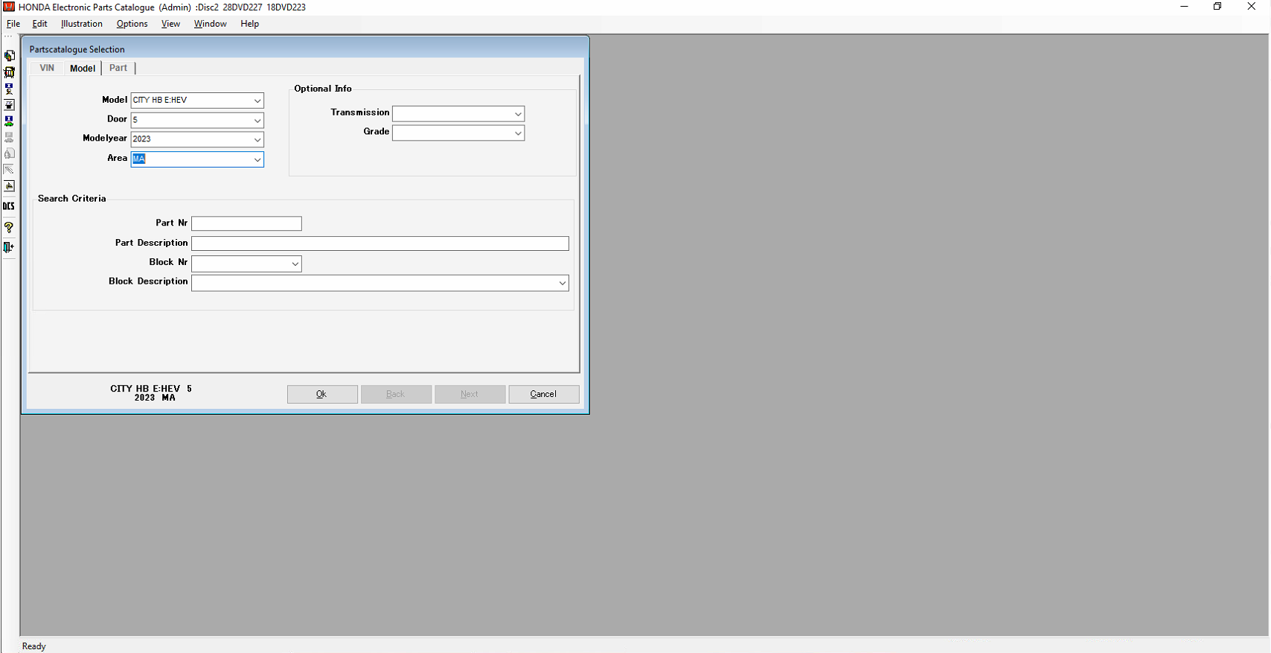Click into the Part Description field
This screenshot has width=1271, height=653.
(380, 243)
